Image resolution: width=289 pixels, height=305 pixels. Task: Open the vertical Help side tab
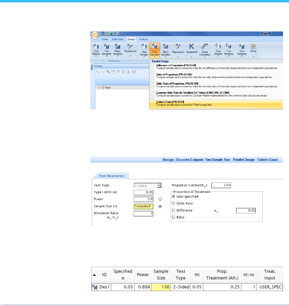92,67
